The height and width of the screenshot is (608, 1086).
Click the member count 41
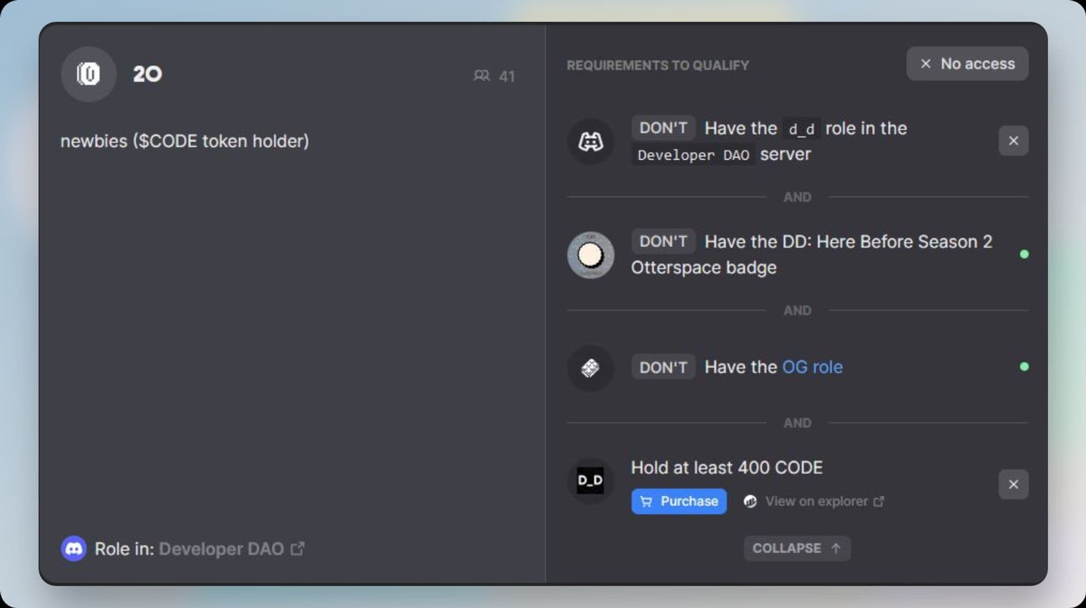click(x=507, y=76)
